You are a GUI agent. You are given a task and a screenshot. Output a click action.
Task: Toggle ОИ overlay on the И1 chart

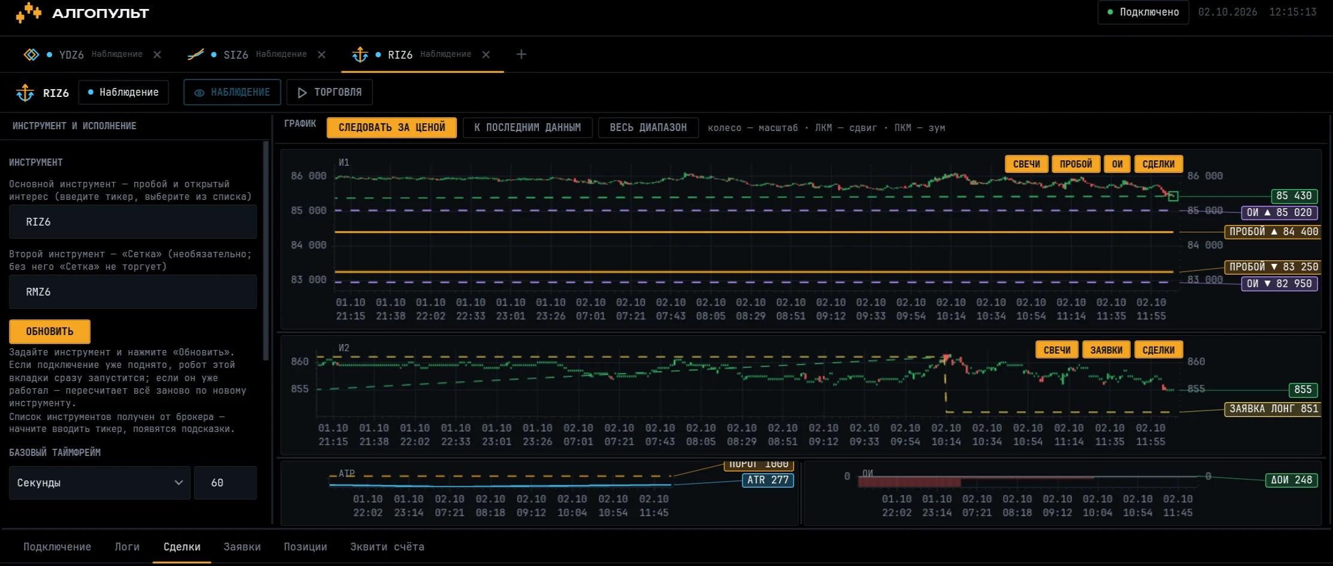pyautogui.click(x=1117, y=164)
